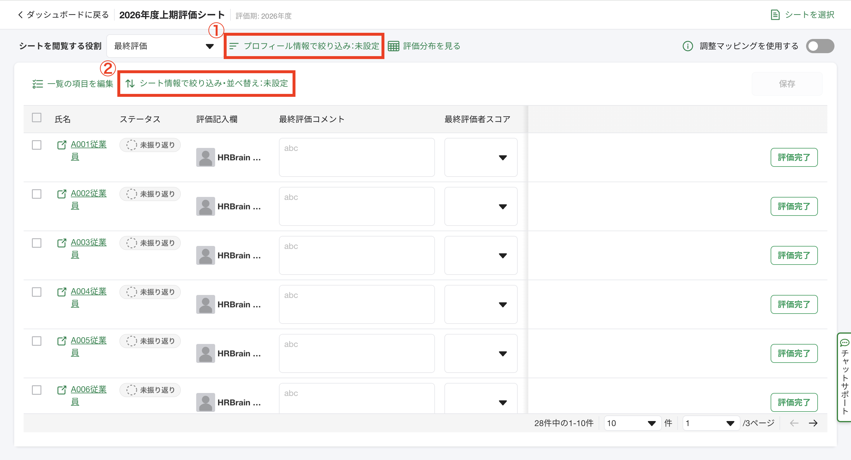
Task: Open the A005従業員 name link
Action: pyautogui.click(x=88, y=340)
